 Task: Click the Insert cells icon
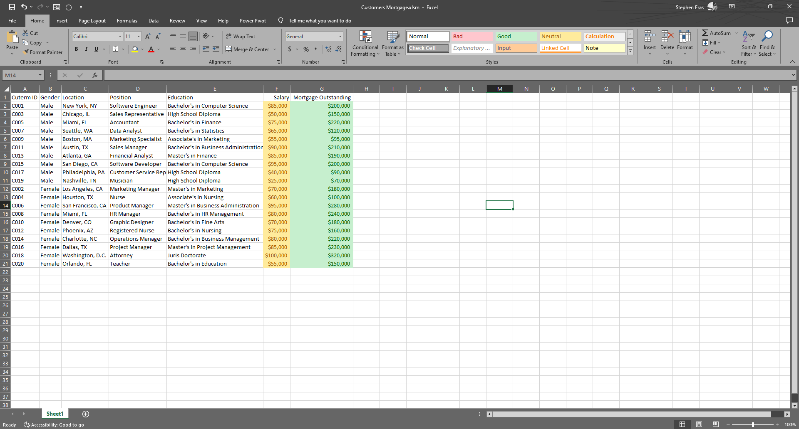coord(650,37)
